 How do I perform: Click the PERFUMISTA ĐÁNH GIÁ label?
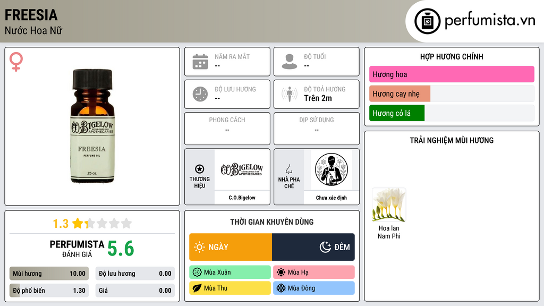[x=76, y=249]
